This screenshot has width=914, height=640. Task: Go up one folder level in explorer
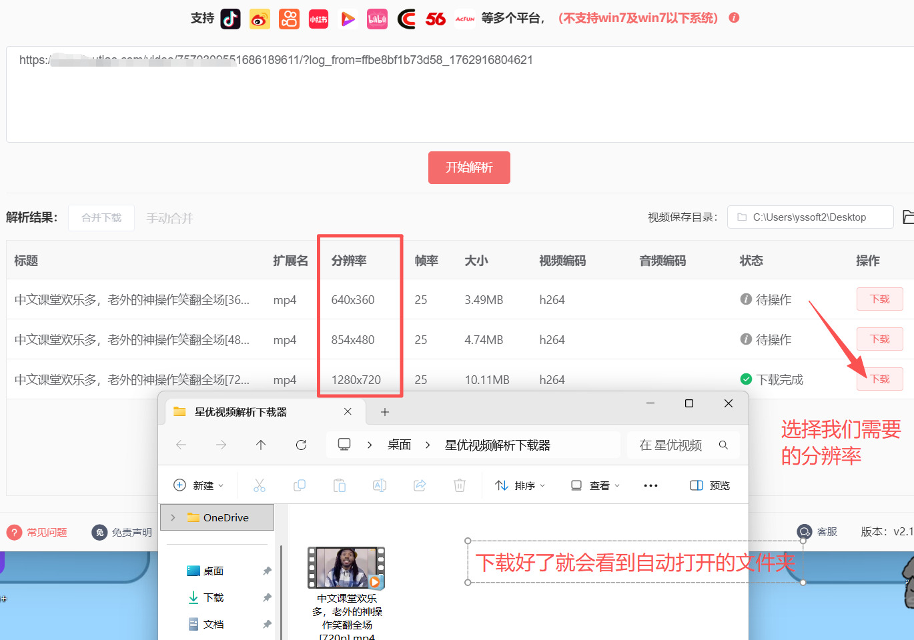[x=261, y=445]
